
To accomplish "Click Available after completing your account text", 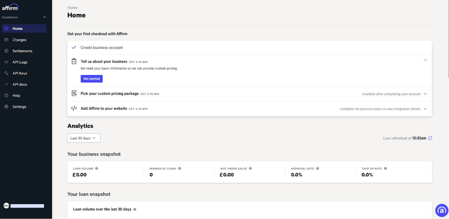I will pyautogui.click(x=391, y=94).
